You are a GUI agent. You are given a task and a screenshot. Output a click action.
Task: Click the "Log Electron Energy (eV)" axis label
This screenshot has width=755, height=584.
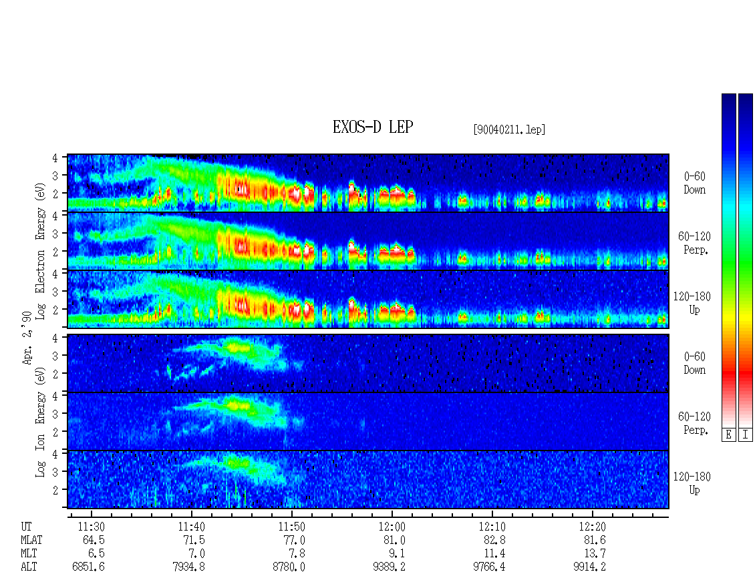(x=40, y=251)
